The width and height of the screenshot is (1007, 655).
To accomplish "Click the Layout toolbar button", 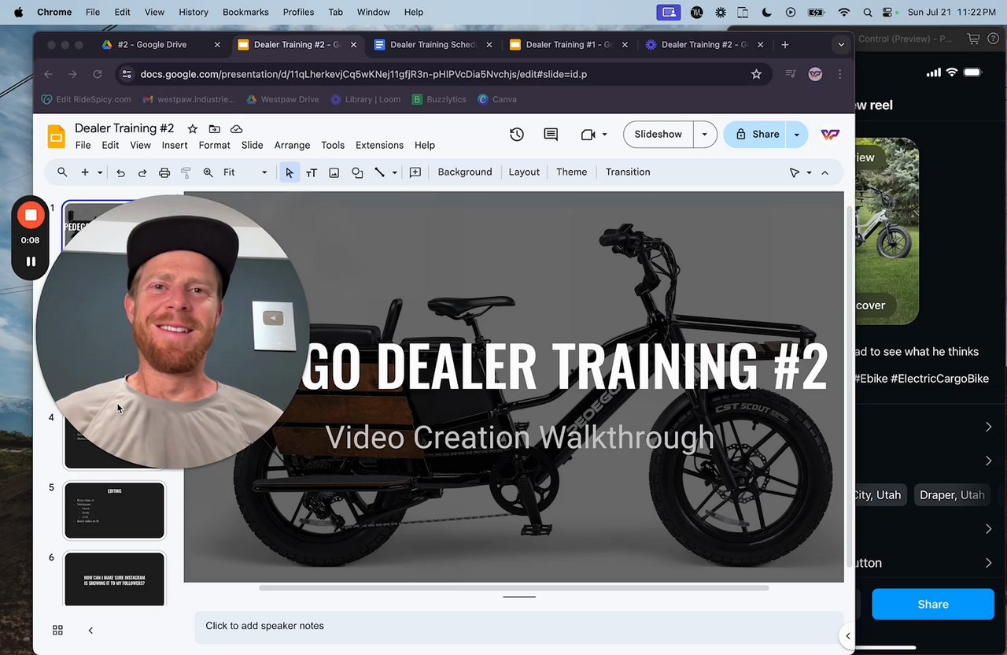I will point(524,172).
